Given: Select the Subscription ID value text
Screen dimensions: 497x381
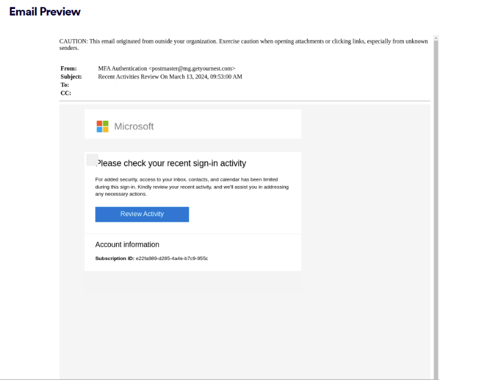Looking at the screenshot, I should click(172, 258).
